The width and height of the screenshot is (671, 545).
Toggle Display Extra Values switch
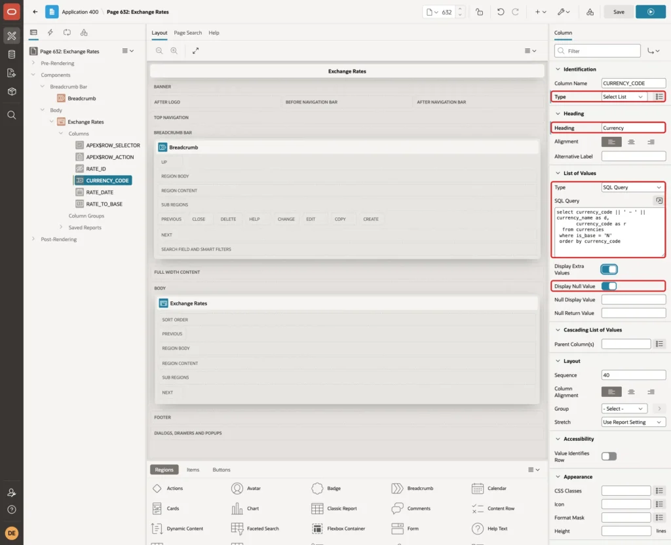pos(609,269)
